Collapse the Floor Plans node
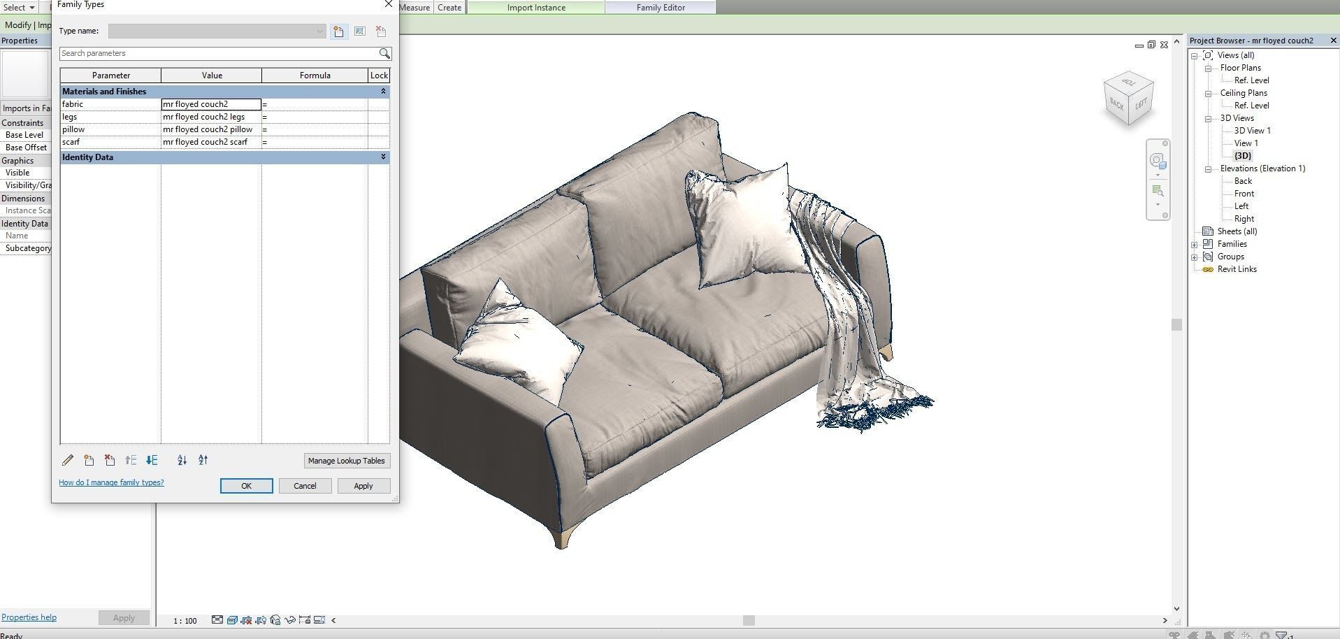Screen dimensions: 1340x639 [1208, 69]
